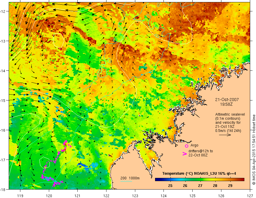Click the '(0.1m contours)' legend text
The image size is (256, 198).
click(227, 119)
